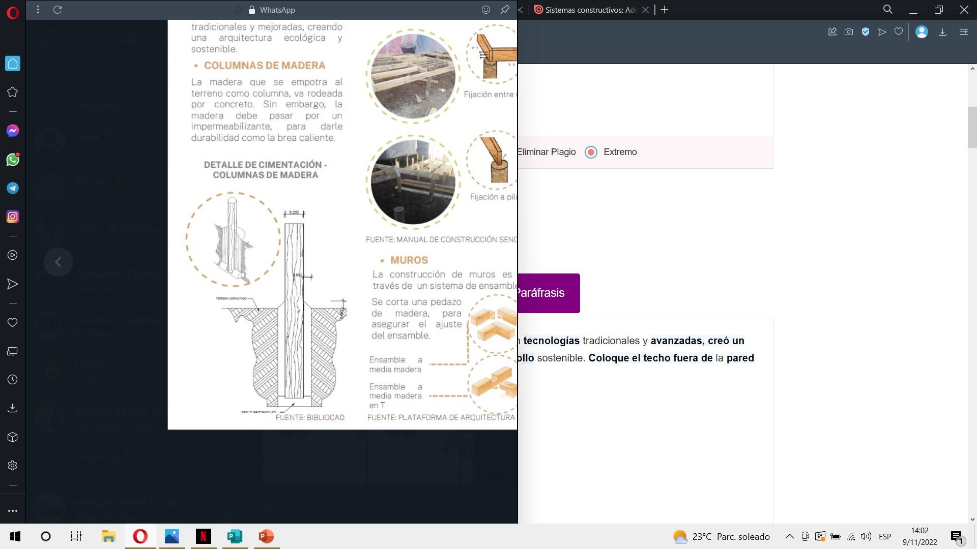Open Instagram from the sidebar

point(13,217)
